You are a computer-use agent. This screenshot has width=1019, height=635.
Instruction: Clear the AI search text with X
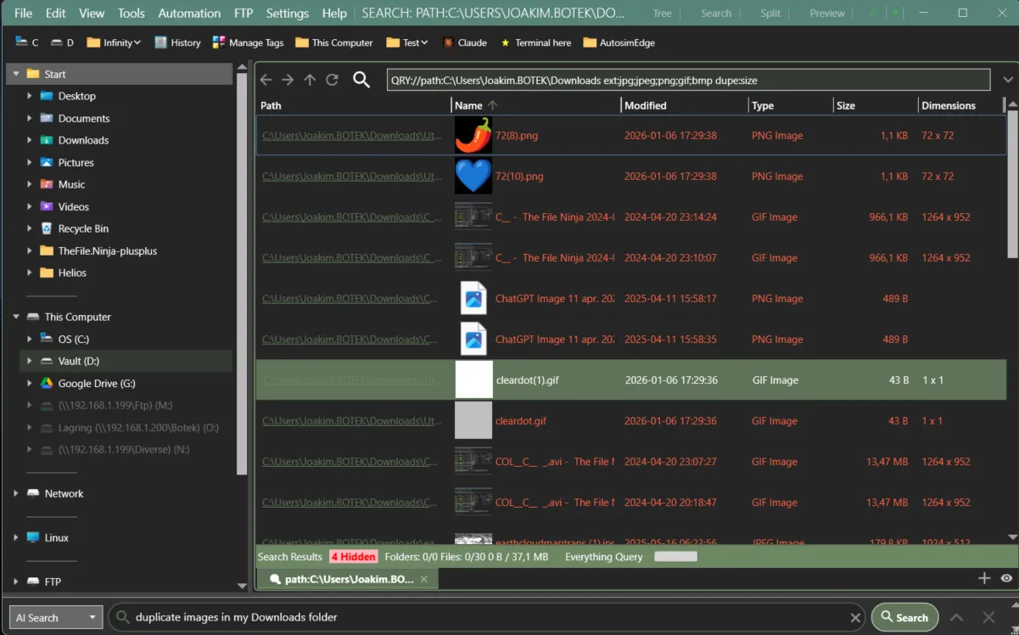(x=855, y=617)
